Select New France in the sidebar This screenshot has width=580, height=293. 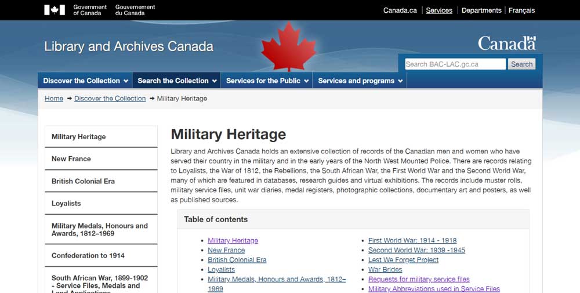click(71, 159)
